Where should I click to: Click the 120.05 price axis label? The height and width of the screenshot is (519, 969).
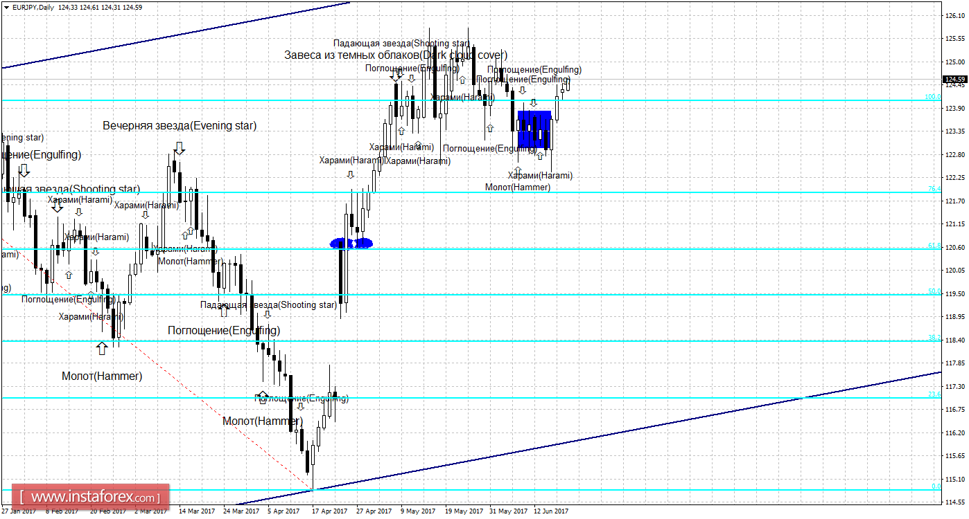click(955, 270)
